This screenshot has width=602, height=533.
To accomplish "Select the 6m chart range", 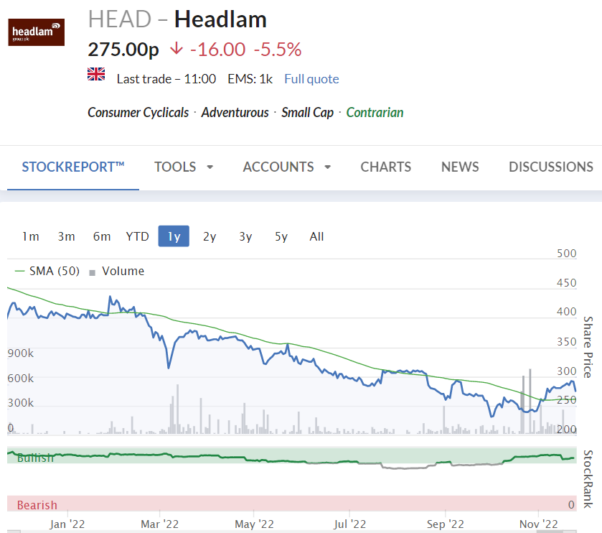I will tap(102, 236).
